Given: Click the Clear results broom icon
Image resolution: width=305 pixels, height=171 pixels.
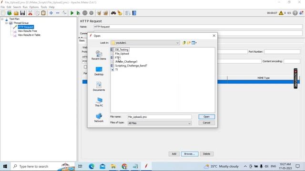Looking at the screenshot, I should coord(99,13).
